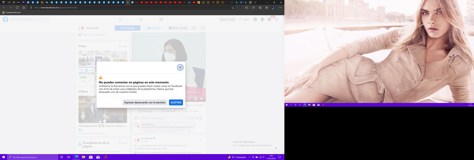474x160 pixels.
Task: Open the floating new message compose icon
Action: click(276, 148)
